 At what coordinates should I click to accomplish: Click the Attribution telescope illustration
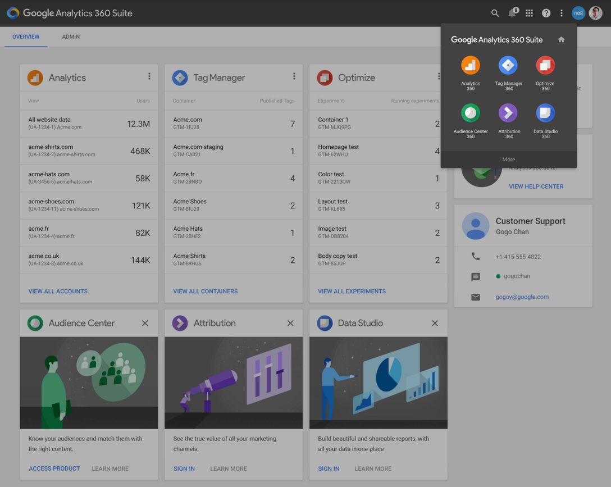click(x=234, y=383)
